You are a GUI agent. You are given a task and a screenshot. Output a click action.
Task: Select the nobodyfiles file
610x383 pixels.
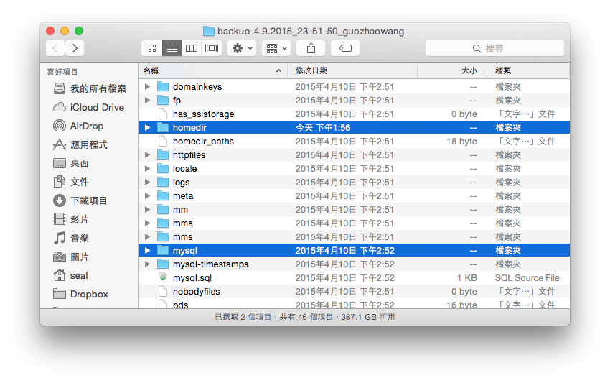click(354, 291)
